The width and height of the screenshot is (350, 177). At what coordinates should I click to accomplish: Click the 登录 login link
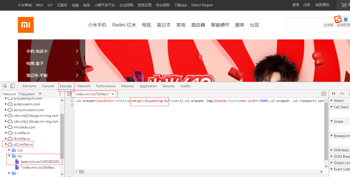[x=296, y=5]
